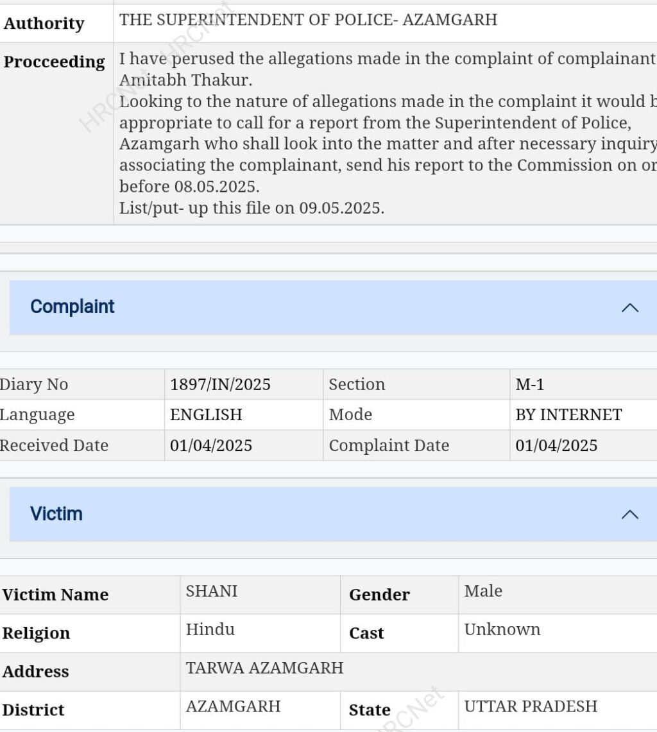The width and height of the screenshot is (657, 732).
Task: Click the List/put-up file on 09.05.2025 line
Action: pyautogui.click(x=252, y=209)
